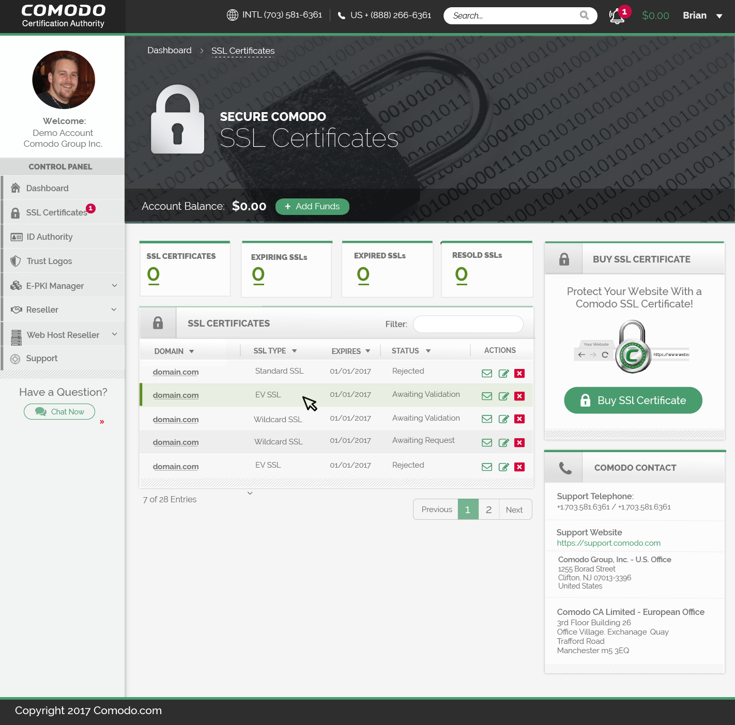Email the EV SSL Rejected certificate
The image size is (735, 725).
click(487, 467)
